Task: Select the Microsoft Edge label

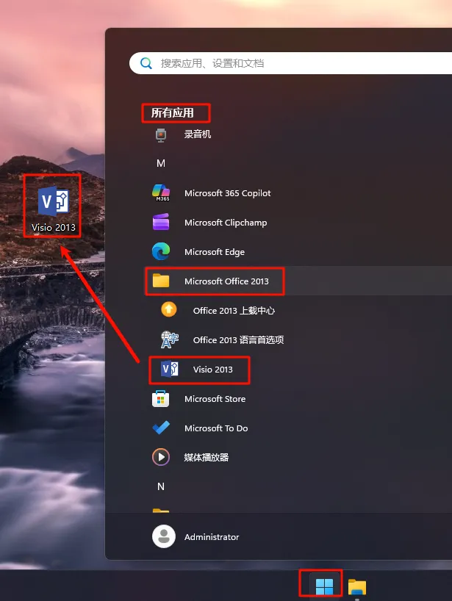Action: click(x=215, y=252)
